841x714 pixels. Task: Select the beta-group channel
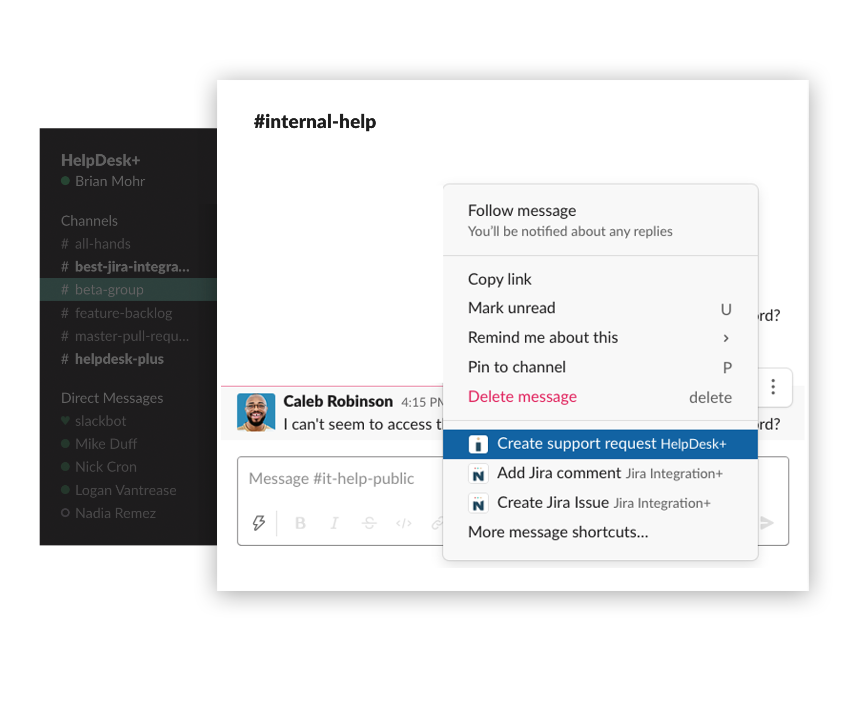[128, 290]
